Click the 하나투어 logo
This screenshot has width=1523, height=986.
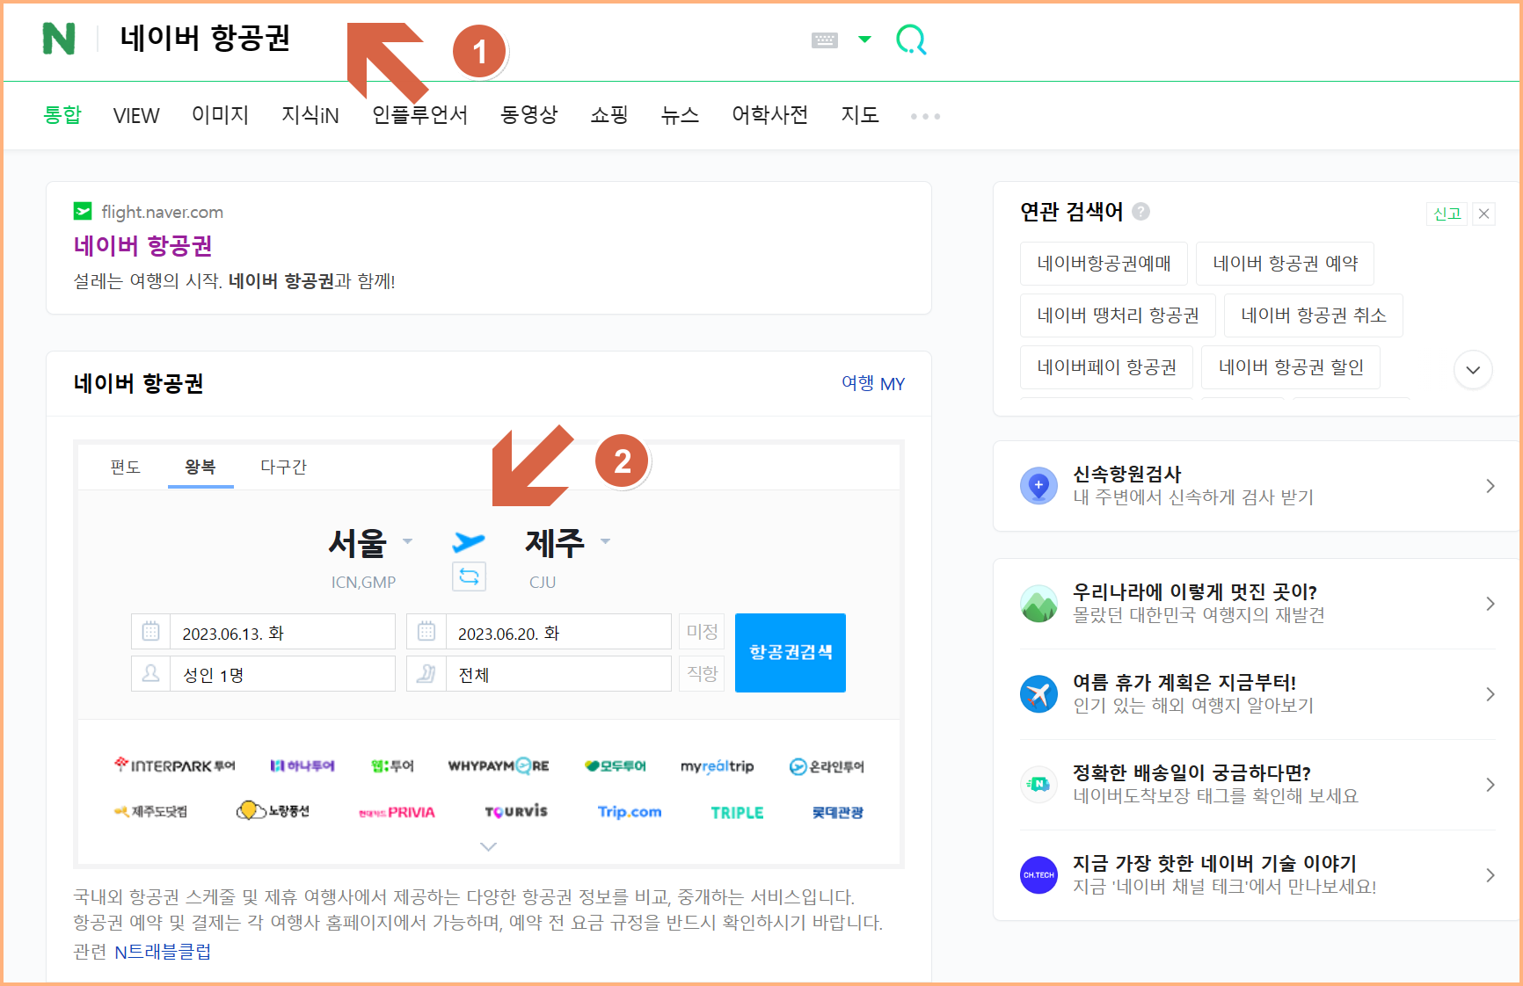pyautogui.click(x=302, y=765)
